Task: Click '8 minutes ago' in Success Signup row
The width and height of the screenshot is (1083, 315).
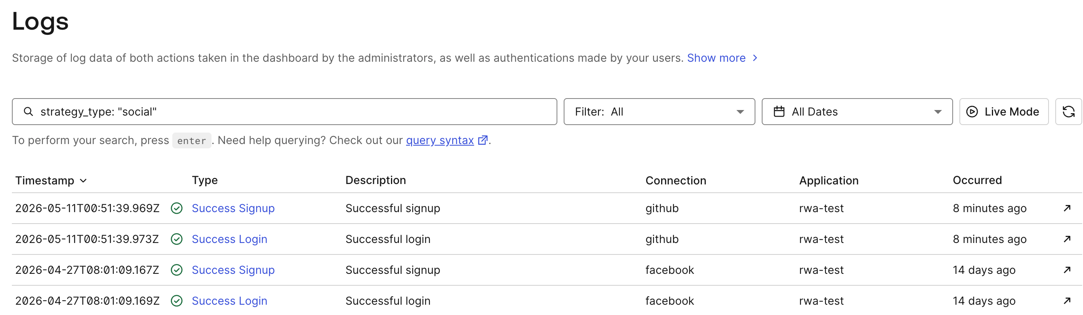Action: [x=989, y=208]
